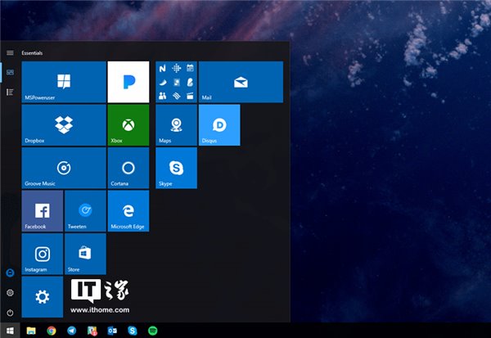Open File Explorer from the taskbar
Image resolution: width=491 pixels, height=338 pixels.
(x=31, y=331)
